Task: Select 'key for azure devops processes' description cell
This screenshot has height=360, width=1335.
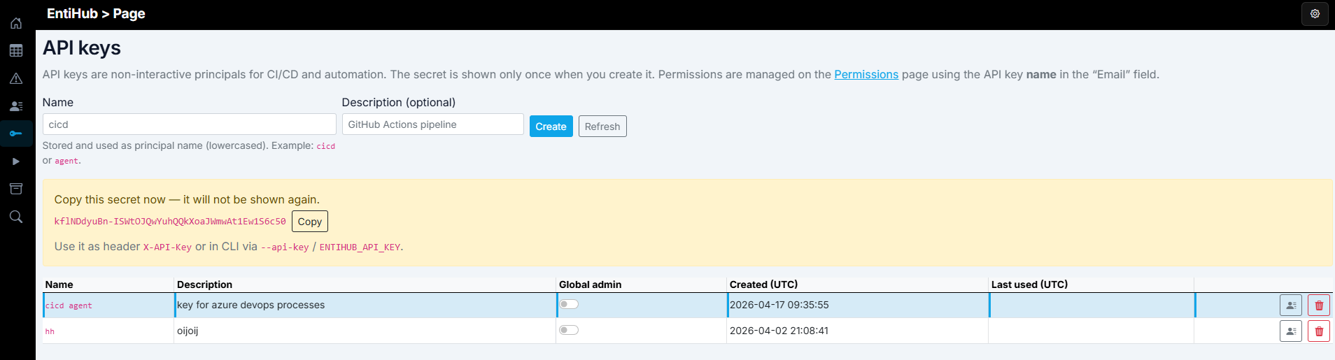Action: tap(365, 305)
